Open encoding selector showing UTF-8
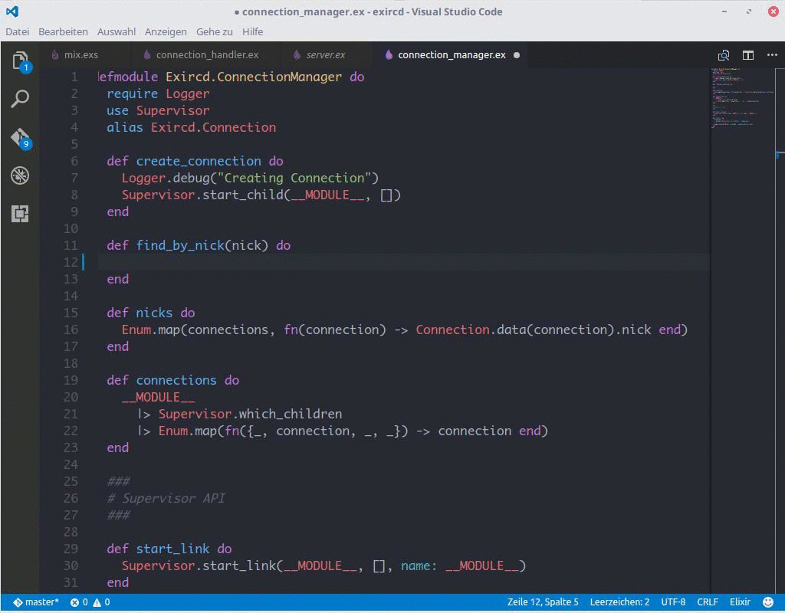This screenshot has width=785, height=613. pos(673,602)
